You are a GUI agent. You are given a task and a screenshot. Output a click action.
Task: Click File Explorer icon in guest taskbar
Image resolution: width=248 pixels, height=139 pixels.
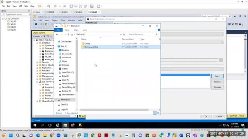click(x=65, y=125)
